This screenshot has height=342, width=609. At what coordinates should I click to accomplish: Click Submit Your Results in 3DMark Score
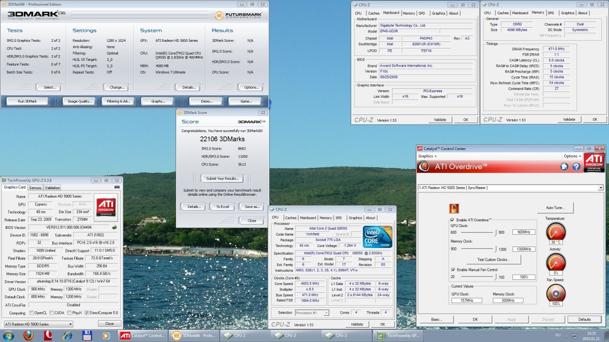pos(222,179)
